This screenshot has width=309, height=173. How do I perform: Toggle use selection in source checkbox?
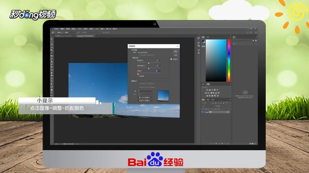click(x=138, y=84)
